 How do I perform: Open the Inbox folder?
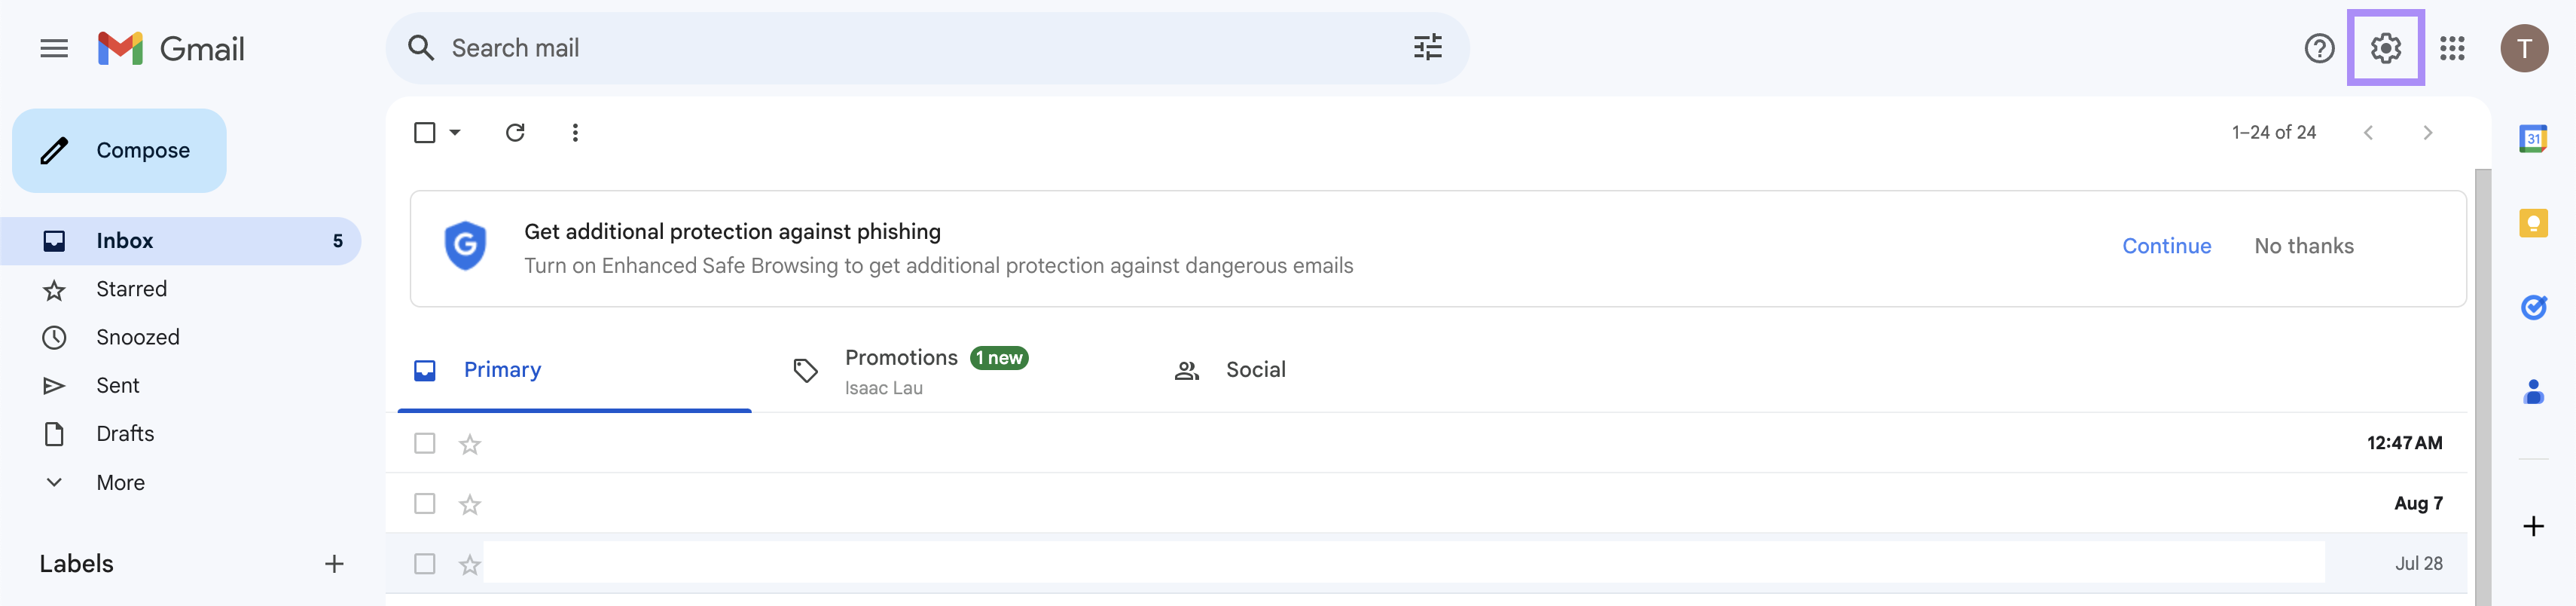pos(181,241)
